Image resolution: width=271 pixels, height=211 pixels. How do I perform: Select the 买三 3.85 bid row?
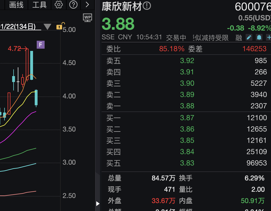pyautogui.click(x=186, y=140)
